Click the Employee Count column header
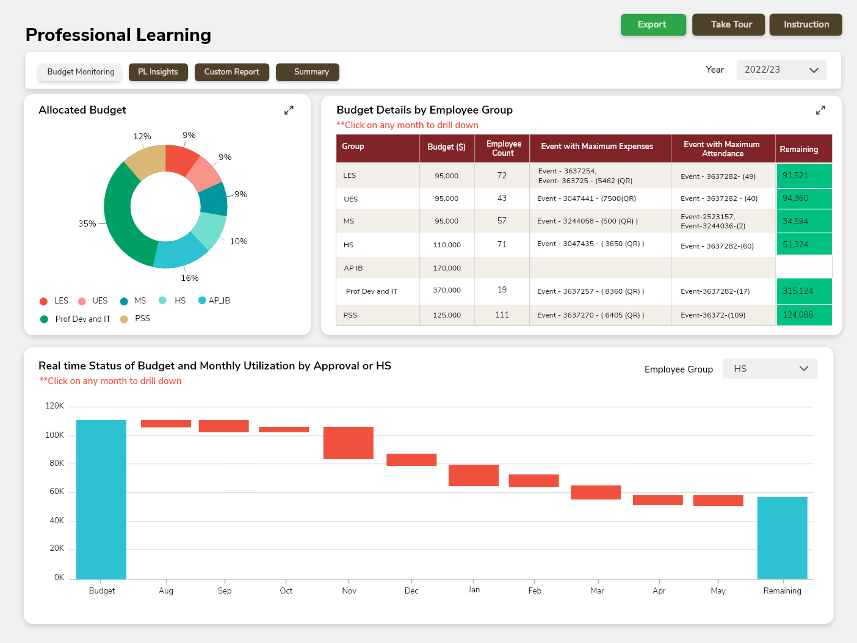The width and height of the screenshot is (857, 643). point(502,148)
